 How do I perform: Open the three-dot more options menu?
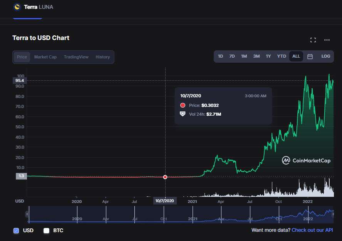pos(327,40)
